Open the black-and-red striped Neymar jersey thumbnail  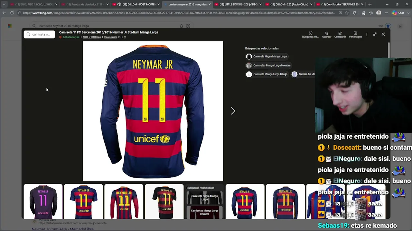pos(164,201)
